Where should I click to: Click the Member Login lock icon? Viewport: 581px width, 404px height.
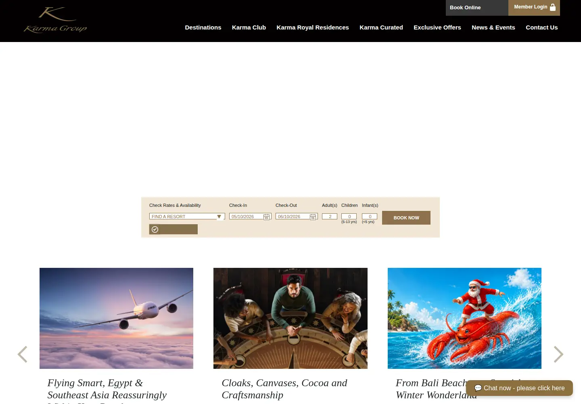click(553, 7)
